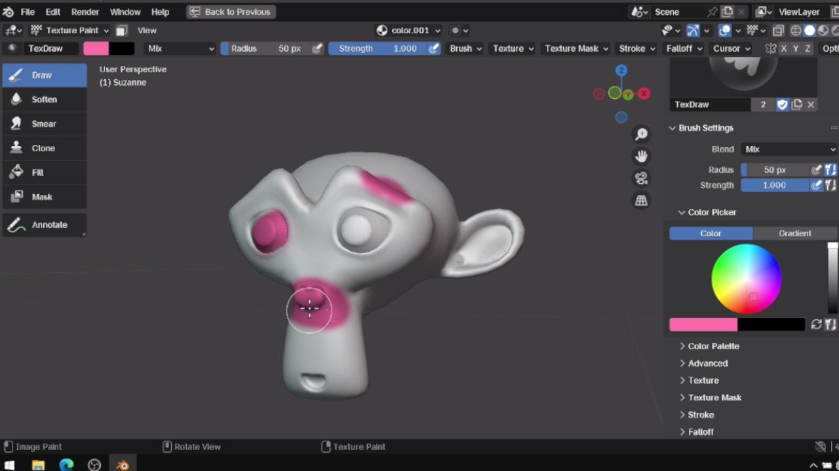The width and height of the screenshot is (839, 471).
Task: Open the View menu in viewport header
Action: [x=147, y=30]
